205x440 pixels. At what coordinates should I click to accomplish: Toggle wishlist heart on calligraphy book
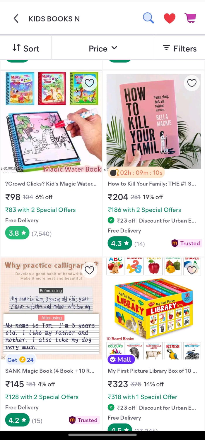click(89, 270)
